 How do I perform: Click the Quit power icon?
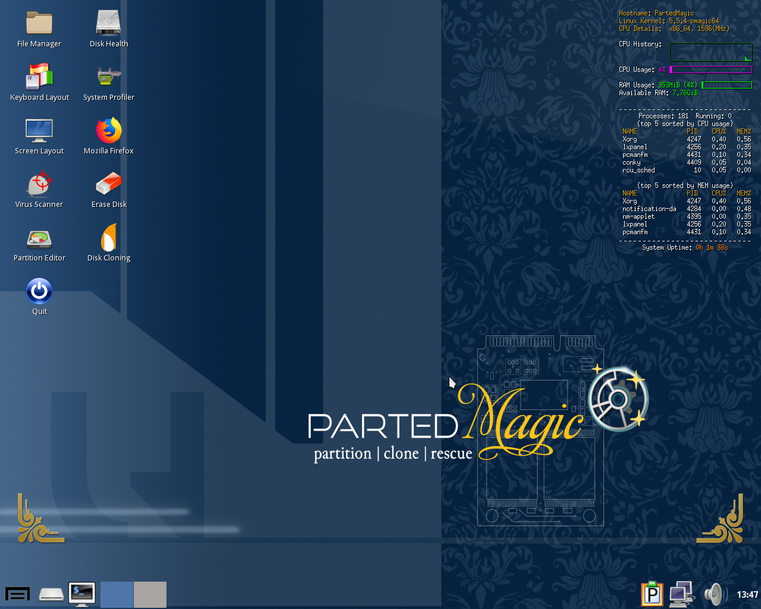click(39, 291)
